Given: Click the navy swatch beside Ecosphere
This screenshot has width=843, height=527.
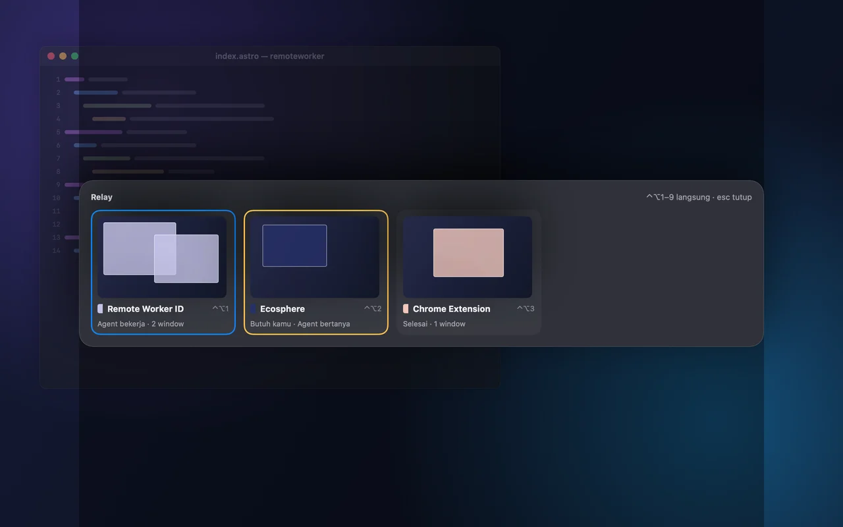Looking at the screenshot, I should coord(253,308).
